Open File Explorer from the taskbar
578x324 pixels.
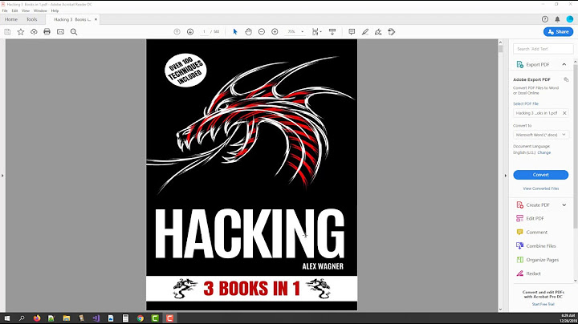tap(67, 318)
